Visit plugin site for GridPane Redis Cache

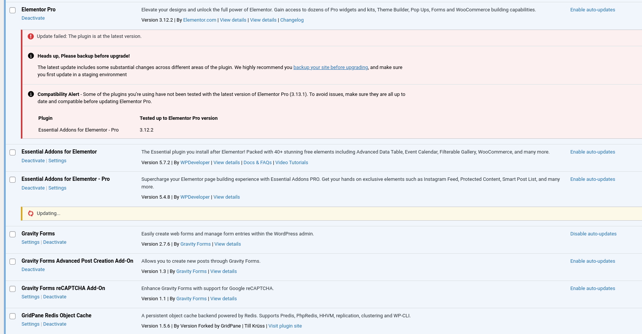click(285, 326)
